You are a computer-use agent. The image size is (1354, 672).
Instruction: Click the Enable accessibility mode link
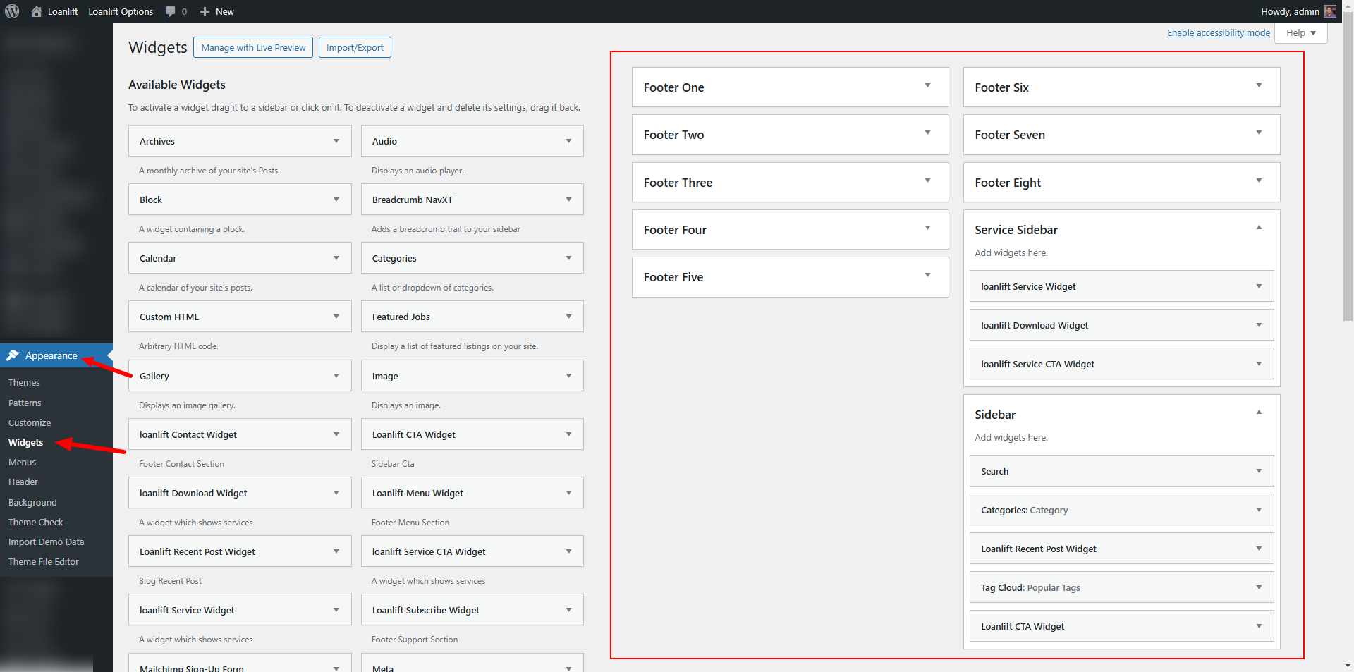coord(1218,32)
